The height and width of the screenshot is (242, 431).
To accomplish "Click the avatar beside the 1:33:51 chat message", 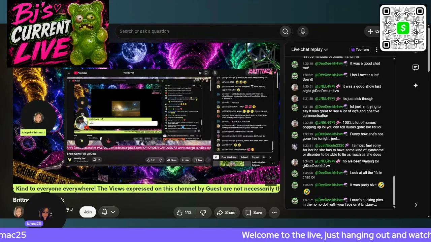I will click(295, 146).
